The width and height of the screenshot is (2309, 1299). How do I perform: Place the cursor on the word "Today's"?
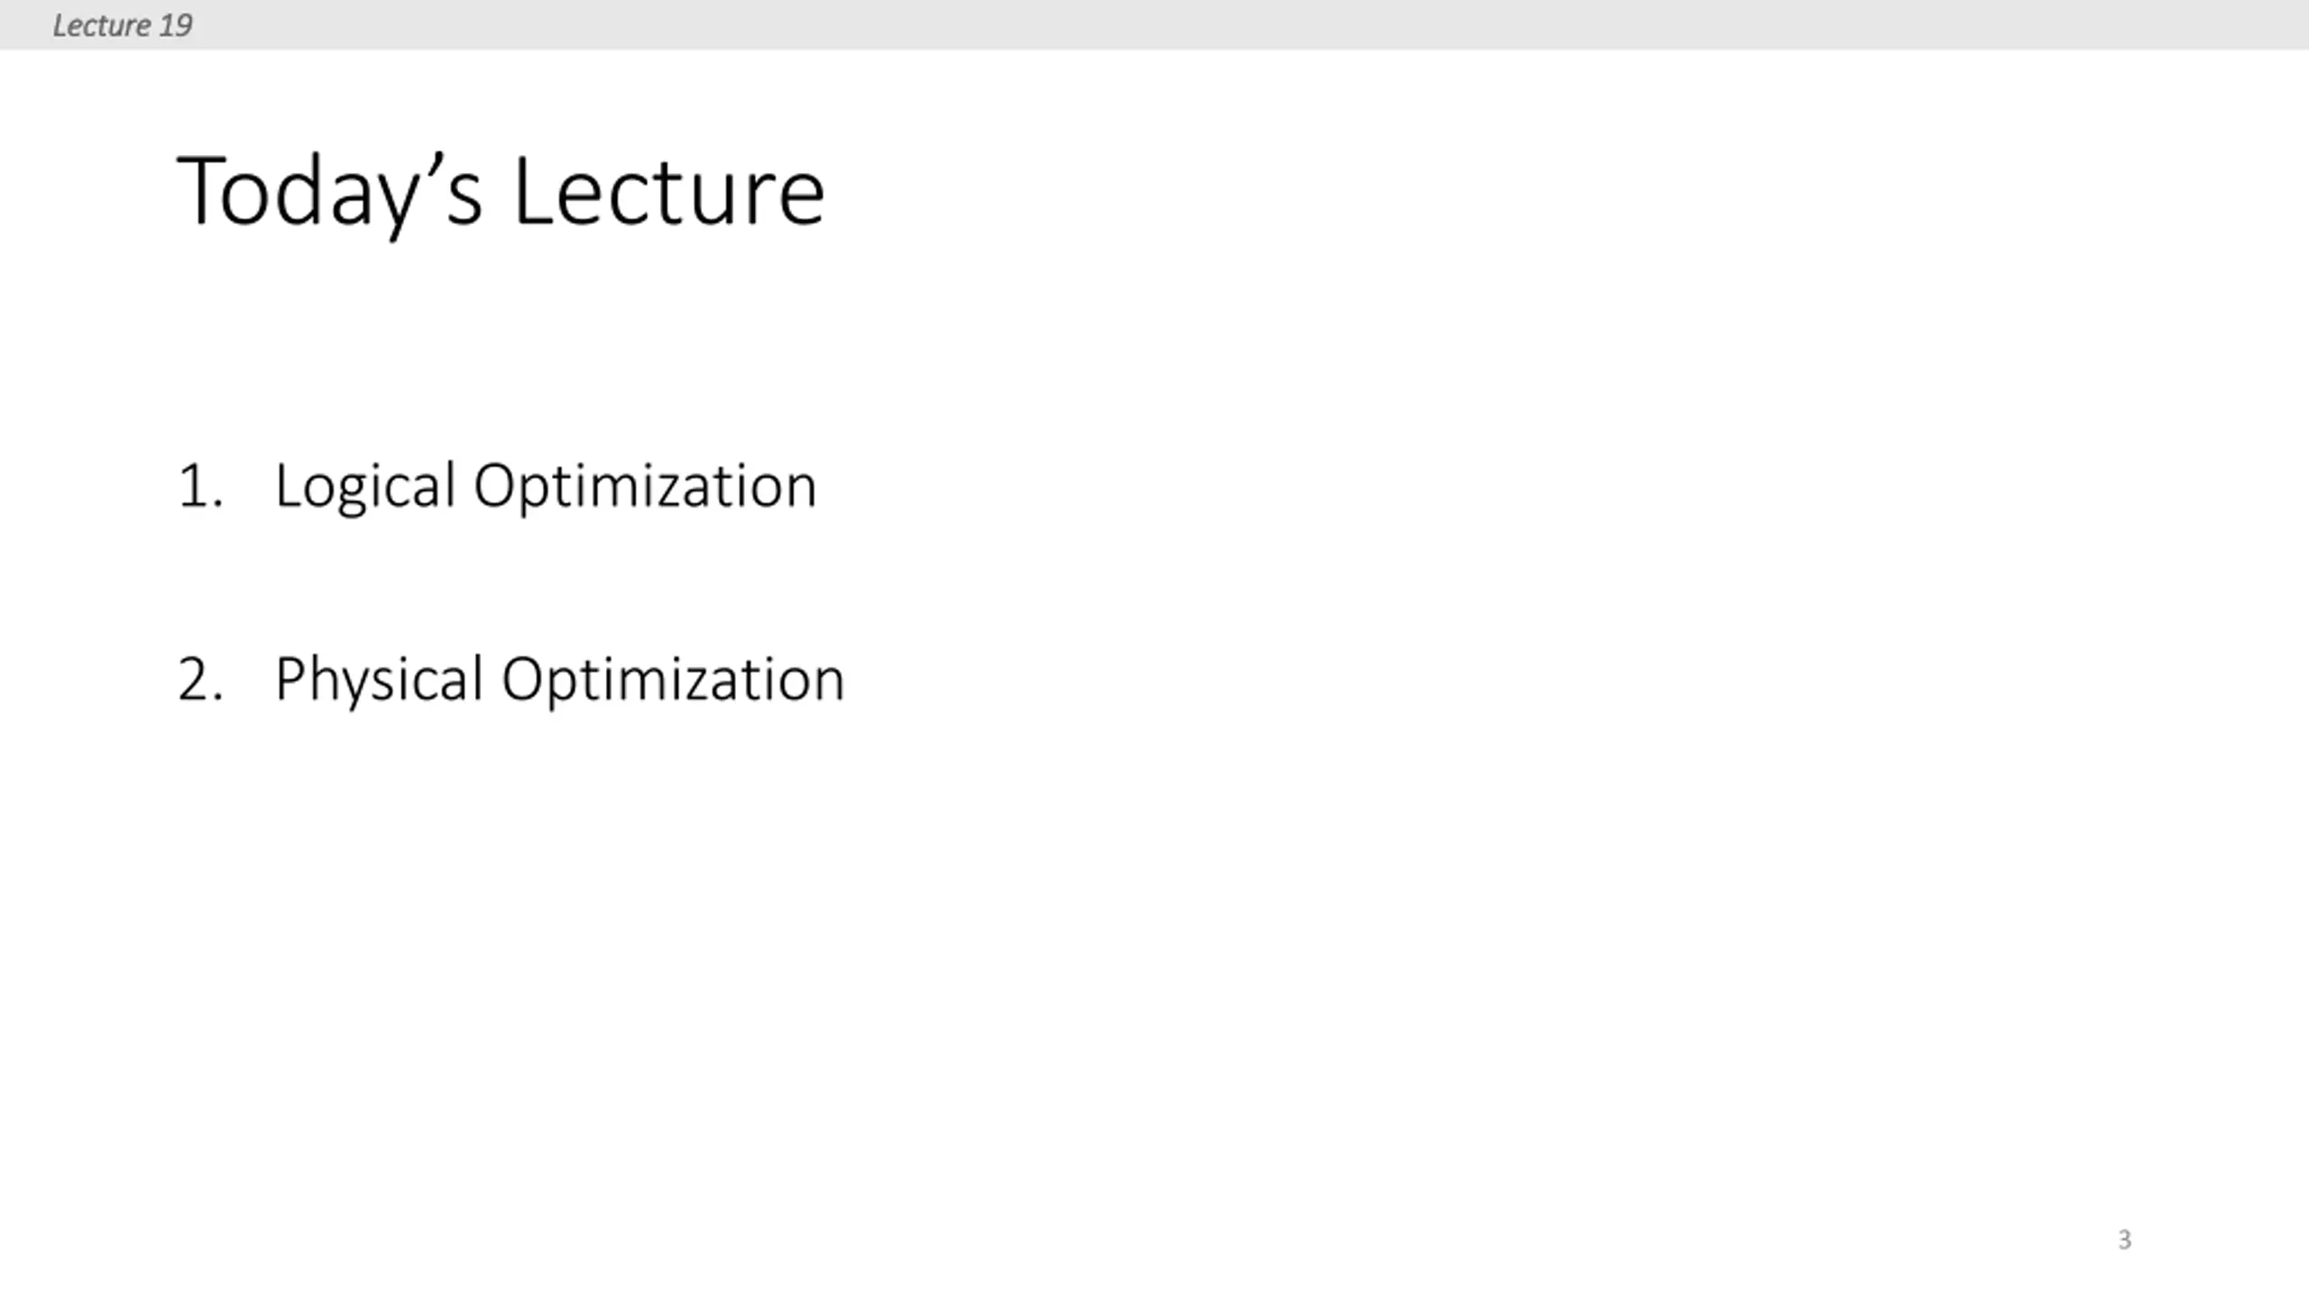[x=329, y=193]
